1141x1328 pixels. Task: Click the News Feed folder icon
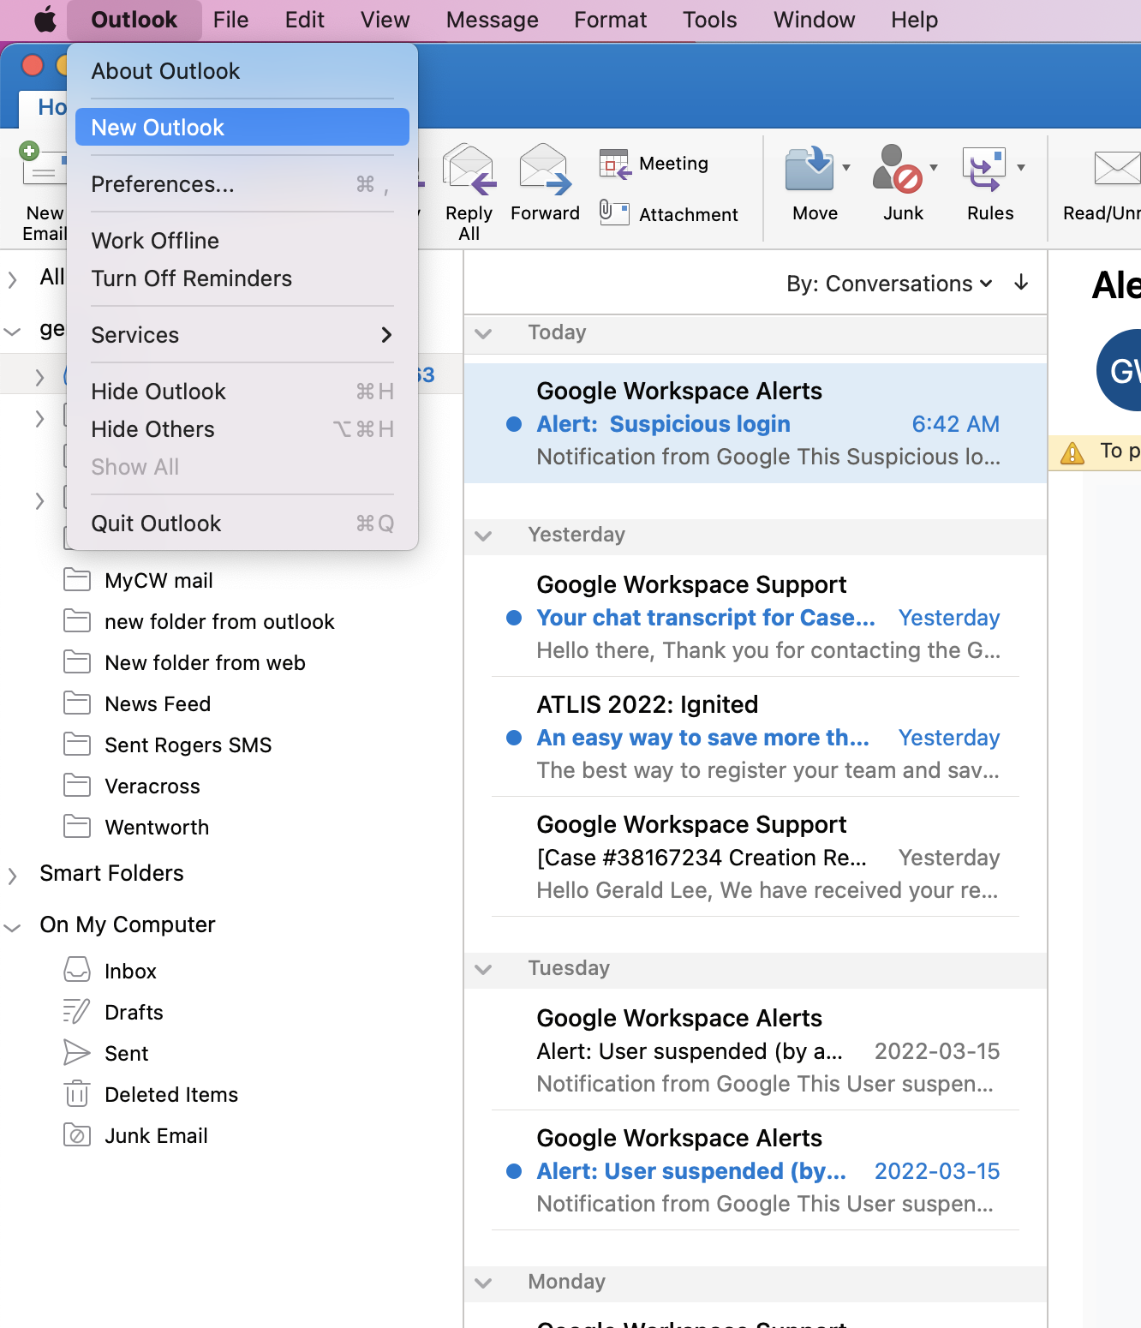click(77, 703)
